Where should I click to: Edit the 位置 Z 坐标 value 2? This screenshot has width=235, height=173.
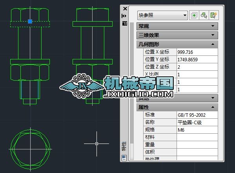coord(197,67)
